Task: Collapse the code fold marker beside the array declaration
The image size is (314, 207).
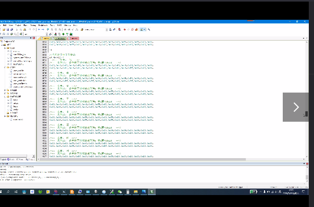Action: pos(48,57)
